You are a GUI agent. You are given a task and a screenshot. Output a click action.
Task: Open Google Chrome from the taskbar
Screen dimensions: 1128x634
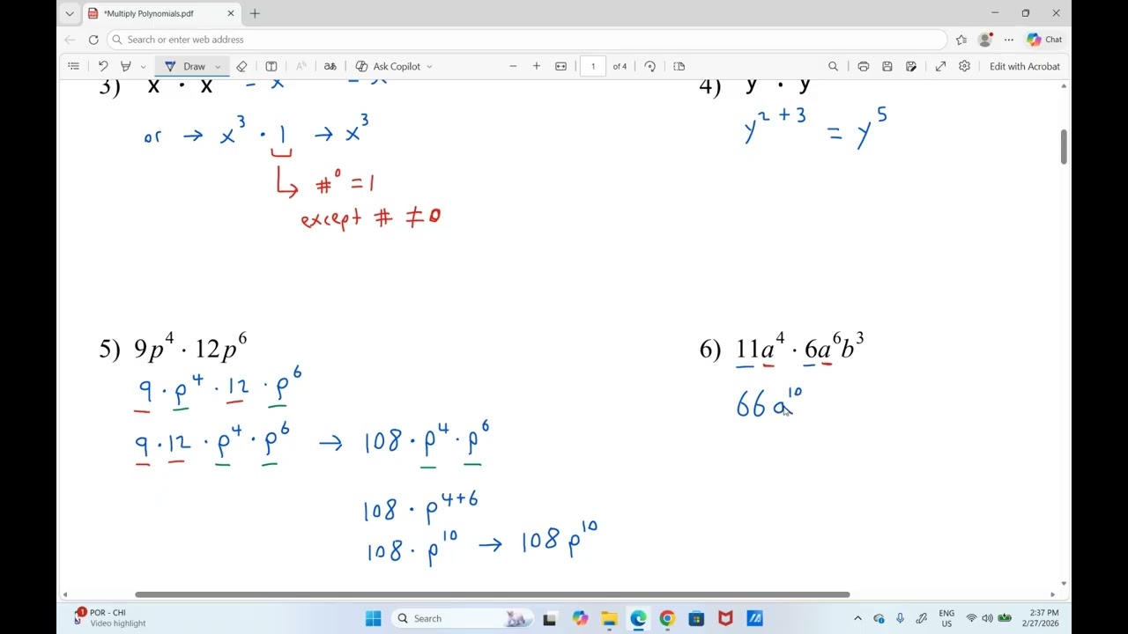(x=667, y=618)
